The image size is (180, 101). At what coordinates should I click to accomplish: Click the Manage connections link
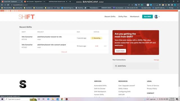[156, 60]
